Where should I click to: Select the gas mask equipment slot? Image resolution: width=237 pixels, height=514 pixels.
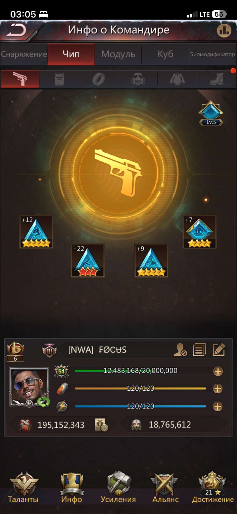pos(138,79)
